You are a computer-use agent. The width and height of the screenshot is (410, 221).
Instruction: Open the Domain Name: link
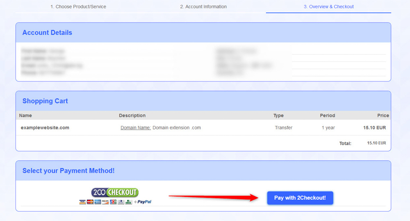(135, 128)
